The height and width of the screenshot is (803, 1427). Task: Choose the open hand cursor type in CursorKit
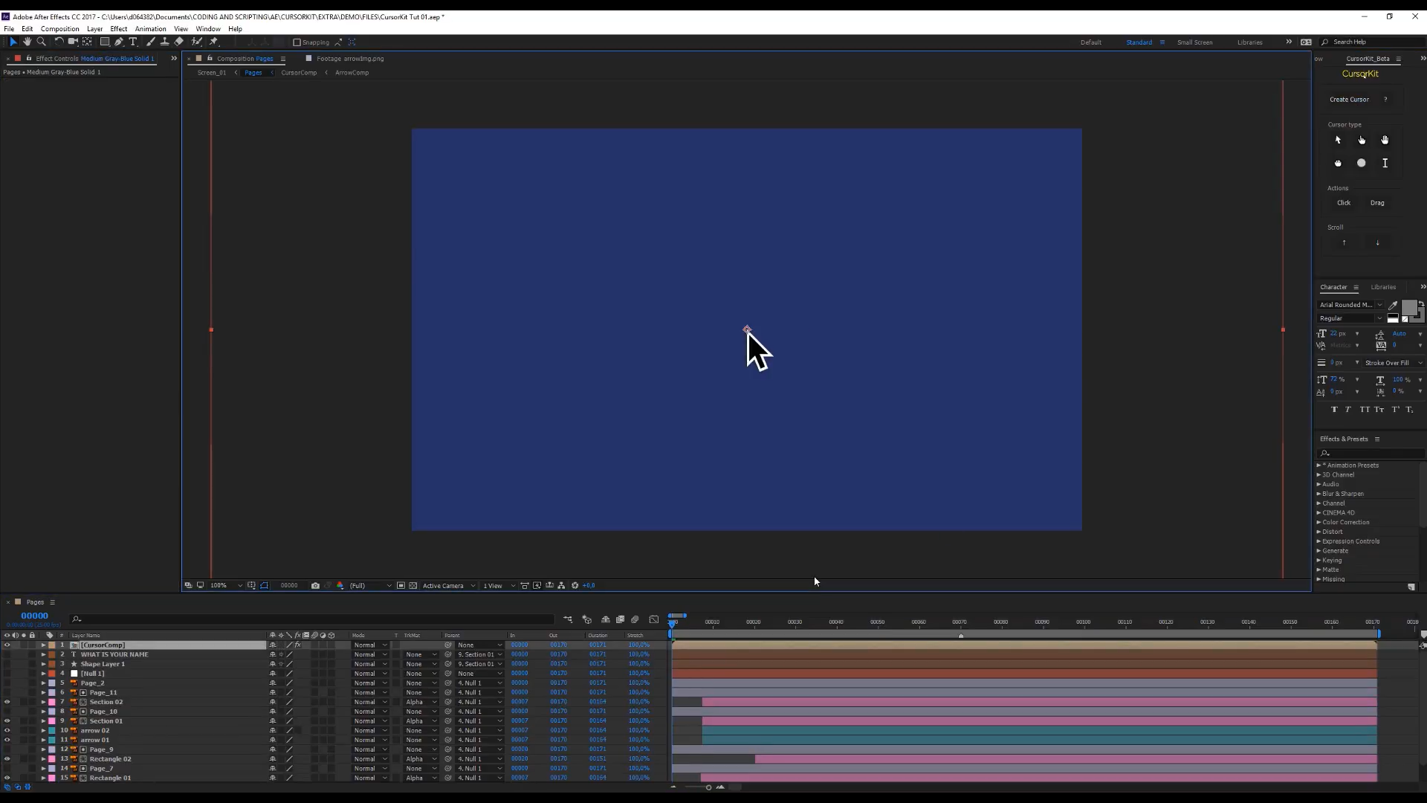[1385, 140]
